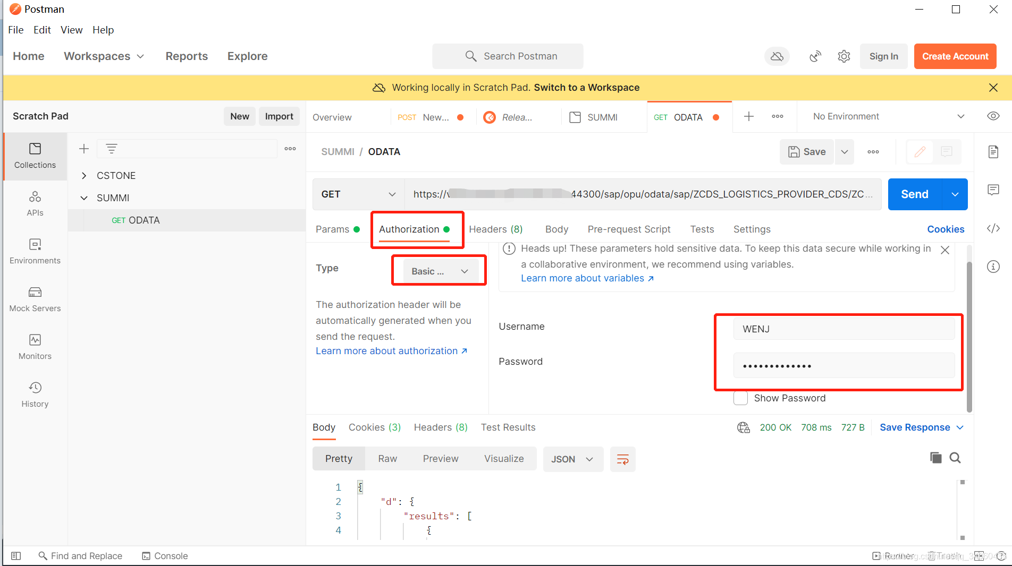The image size is (1012, 566).
Task: Open Learn more about authorization link
Action: tap(392, 351)
